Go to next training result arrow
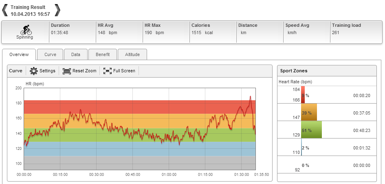 click(x=57, y=10)
